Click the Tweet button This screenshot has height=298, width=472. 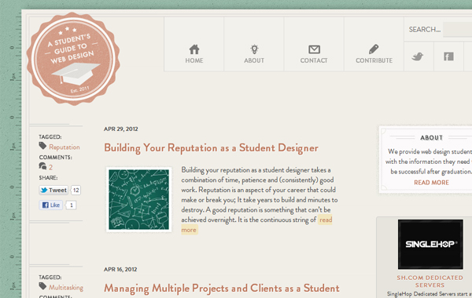click(53, 190)
